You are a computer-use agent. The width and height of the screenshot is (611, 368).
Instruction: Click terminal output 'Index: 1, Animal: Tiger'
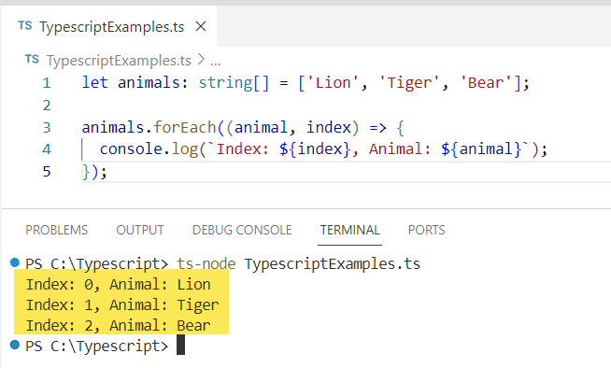tap(122, 304)
